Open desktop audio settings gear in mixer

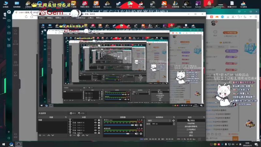pyautogui.click(x=141, y=134)
